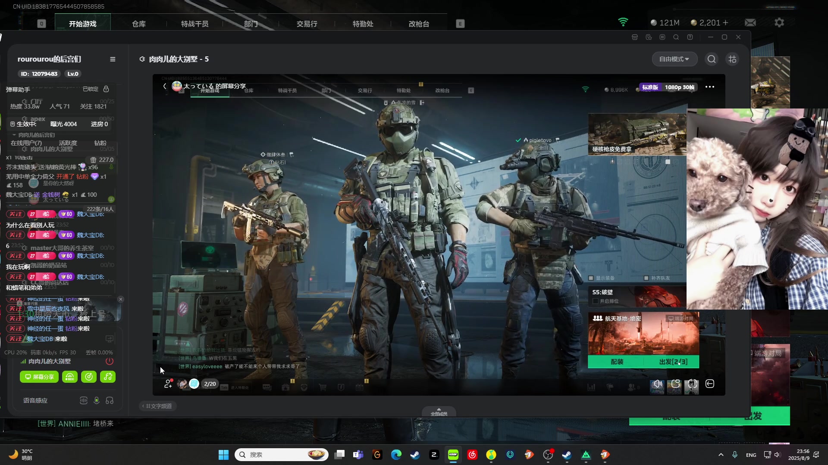Viewport: 828px width, 465px height.
Task: Click the taskbar 搜索 search box
Action: 281,455
